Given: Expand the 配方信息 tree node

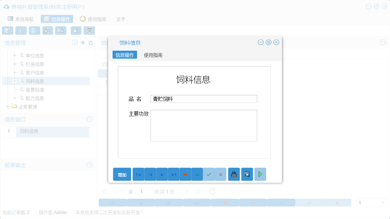Looking at the screenshot, I should 15,98.
